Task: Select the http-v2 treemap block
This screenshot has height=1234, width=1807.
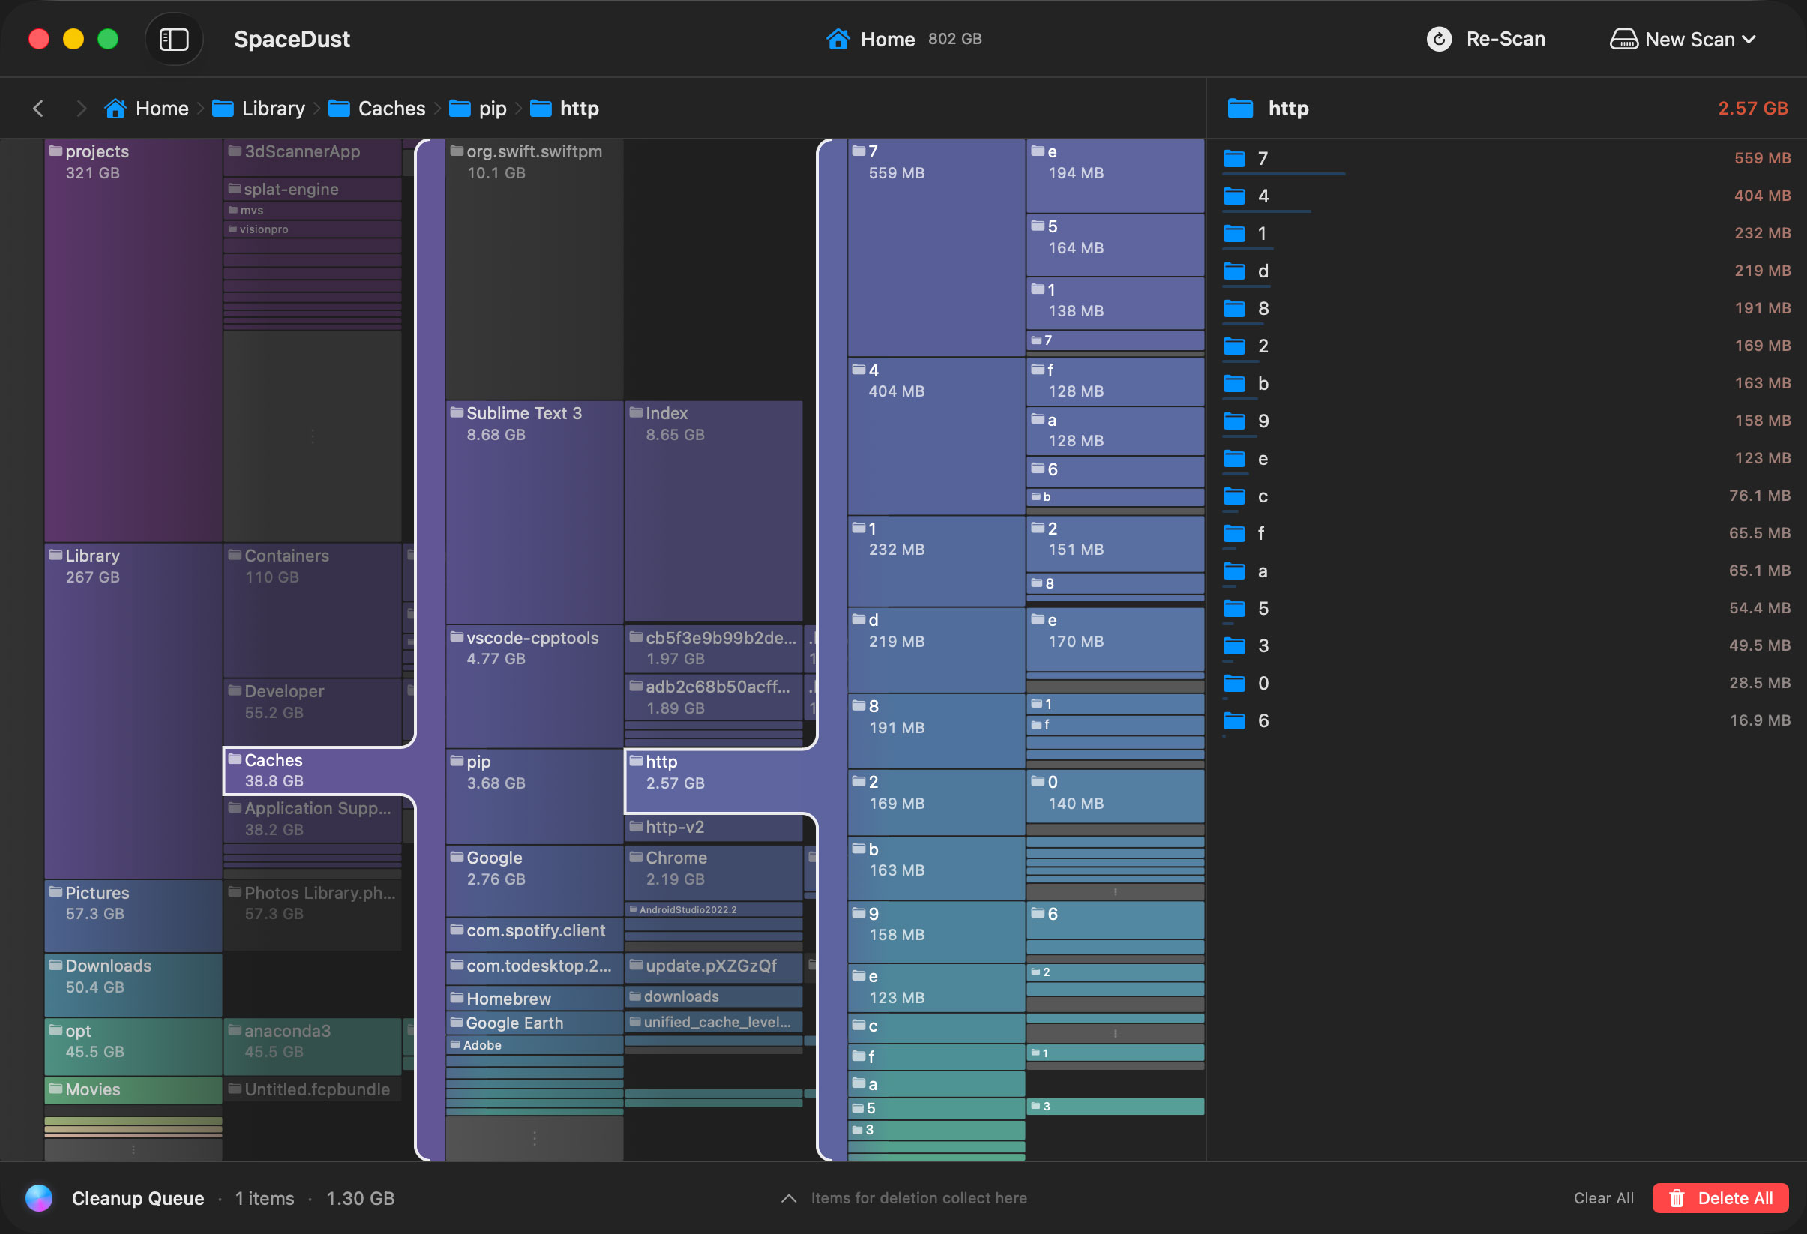Action: [713, 828]
